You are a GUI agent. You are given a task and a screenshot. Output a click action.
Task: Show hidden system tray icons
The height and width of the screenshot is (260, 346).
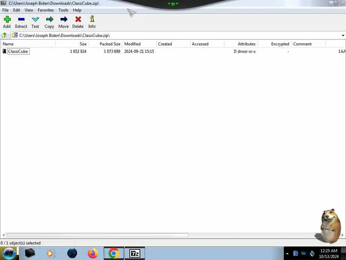tap(287, 254)
